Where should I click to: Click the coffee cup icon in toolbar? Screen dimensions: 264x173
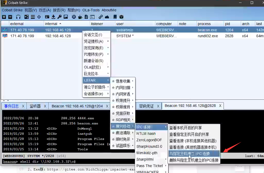click(80, 17)
